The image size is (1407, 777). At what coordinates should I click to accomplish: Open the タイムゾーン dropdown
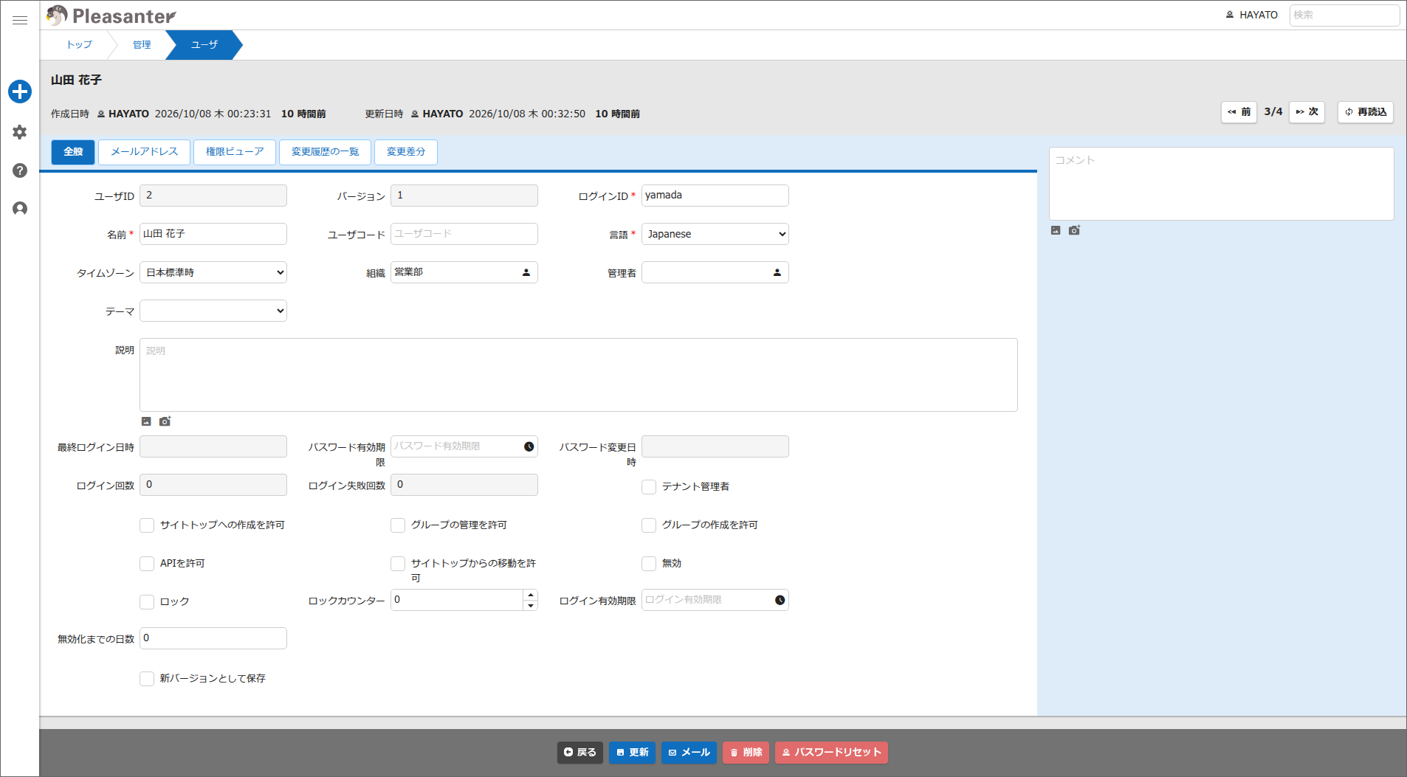[x=213, y=272]
